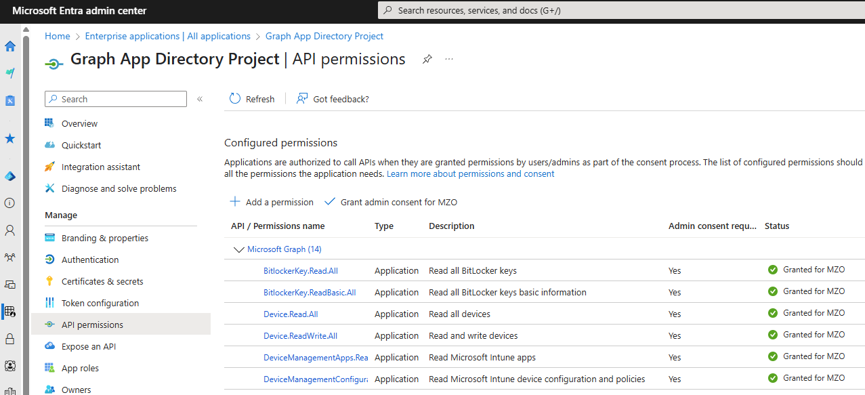This screenshot has width=865, height=395.
Task: Open Home from the left icon rail
Action: pyautogui.click(x=9, y=46)
